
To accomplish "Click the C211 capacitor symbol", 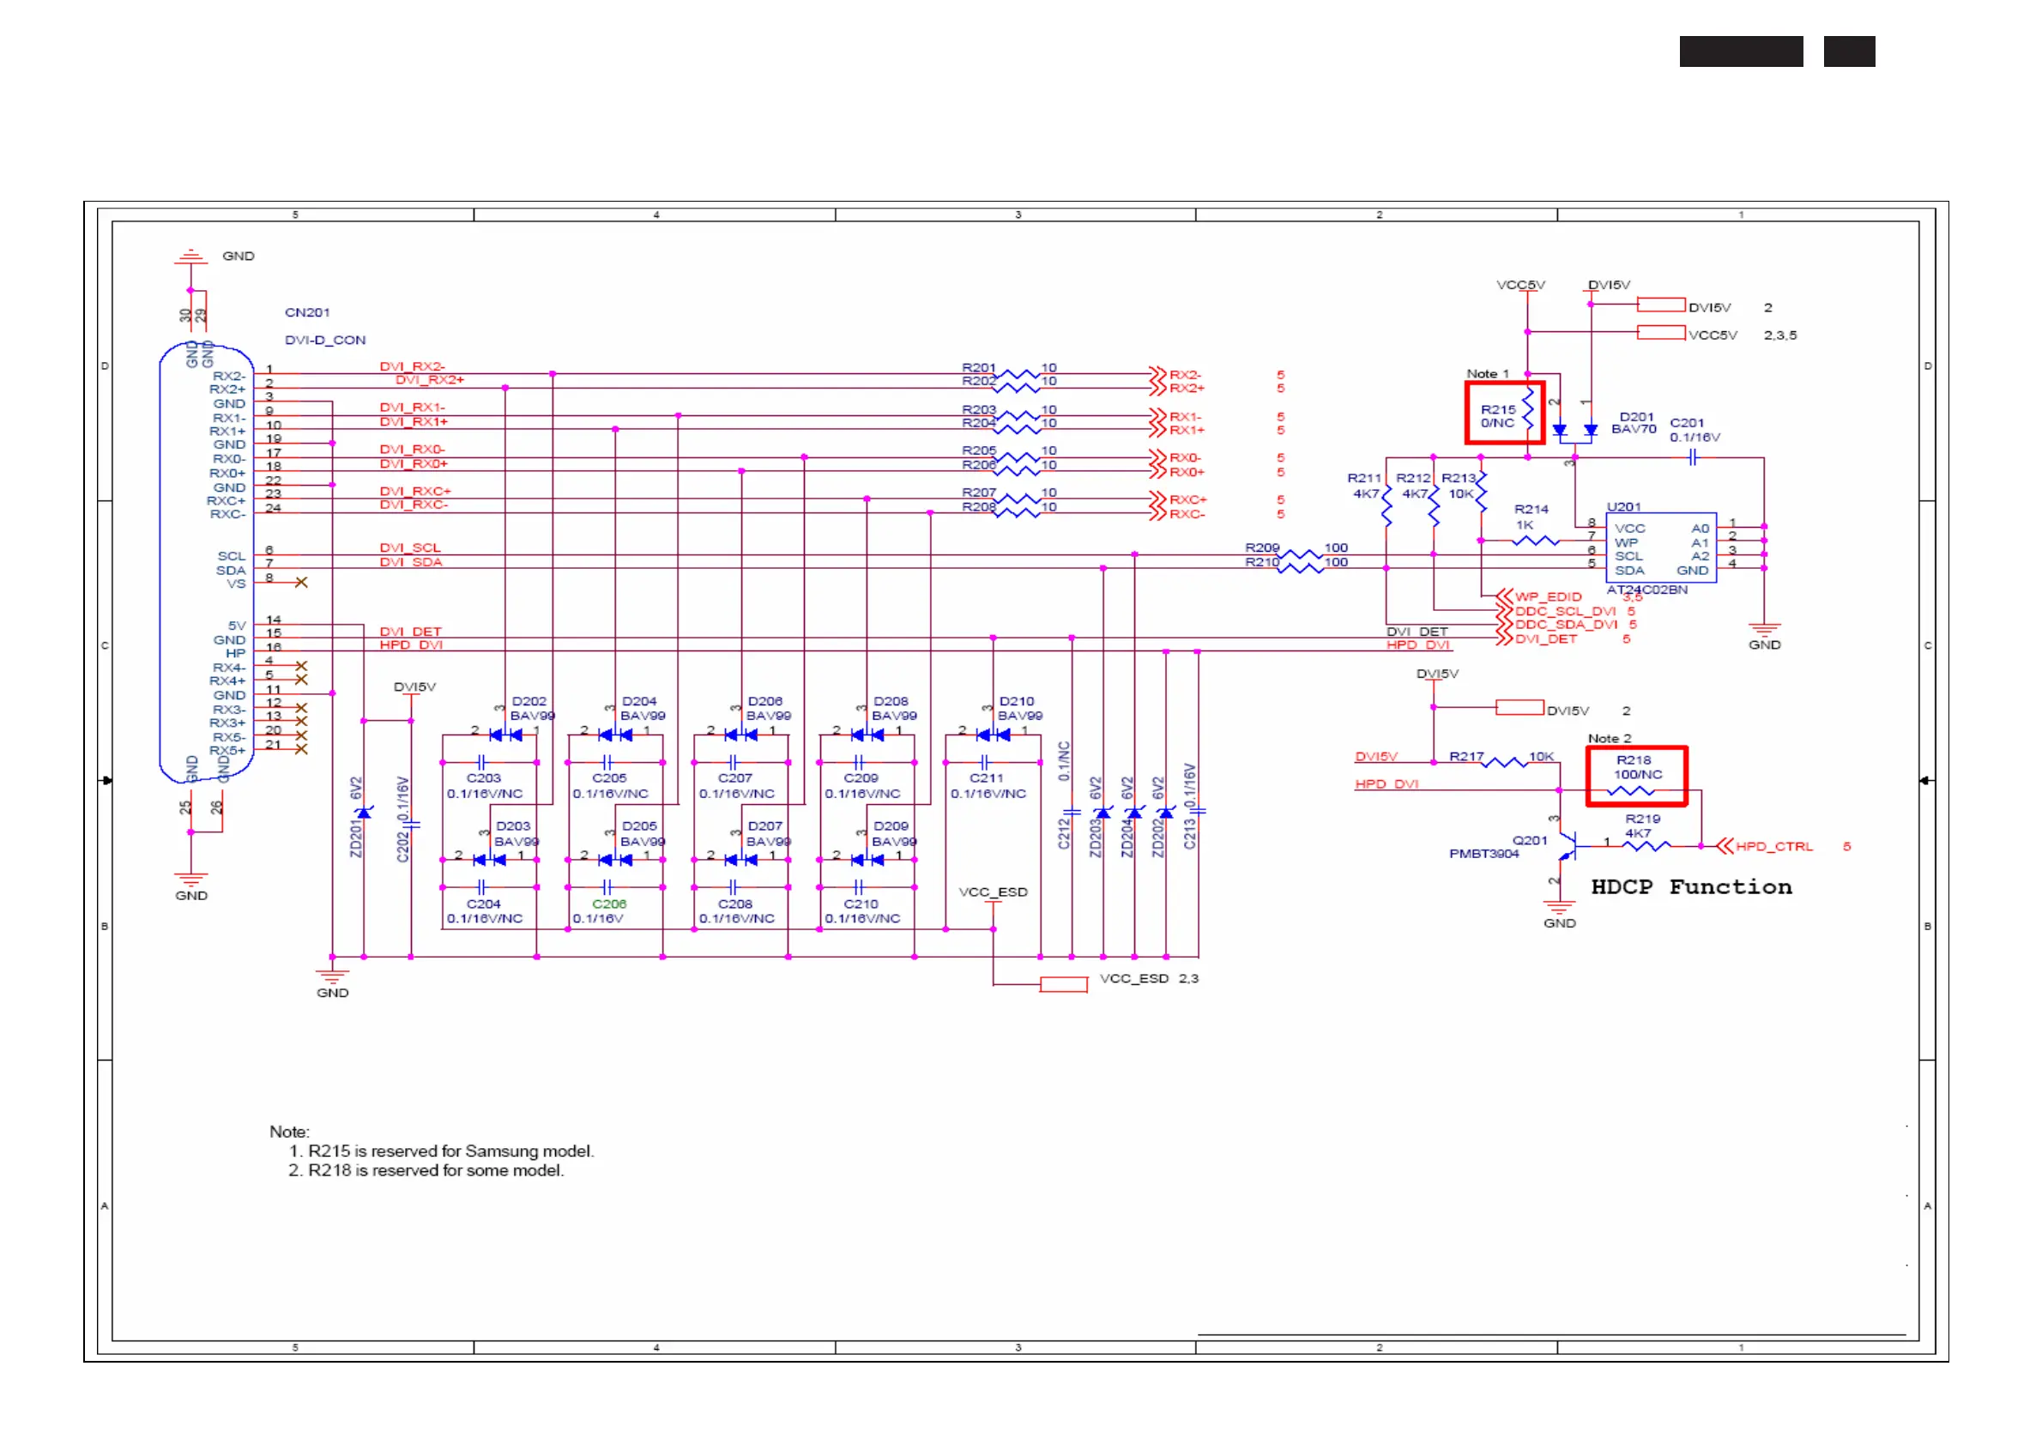I will [984, 763].
